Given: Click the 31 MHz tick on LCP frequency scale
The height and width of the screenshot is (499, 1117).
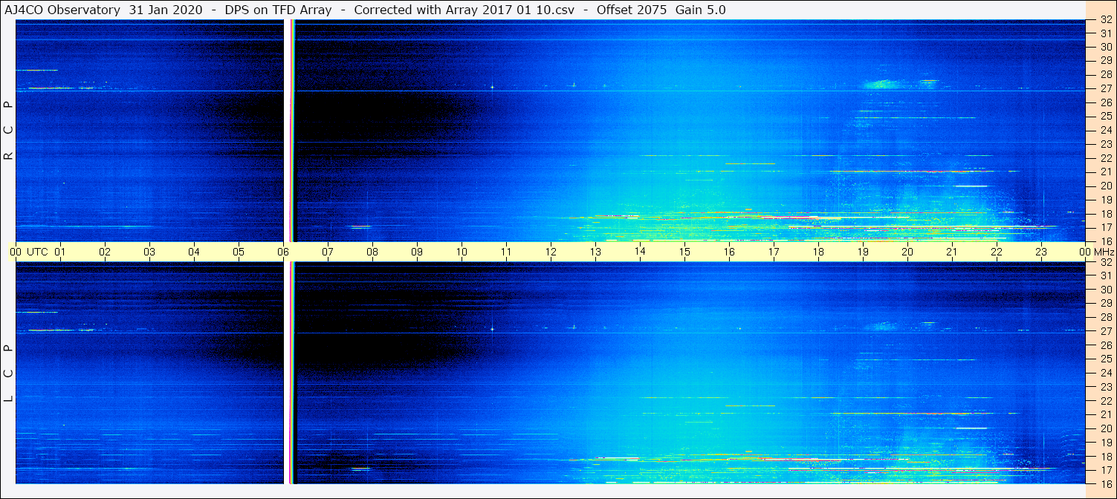Looking at the screenshot, I should (x=1106, y=275).
